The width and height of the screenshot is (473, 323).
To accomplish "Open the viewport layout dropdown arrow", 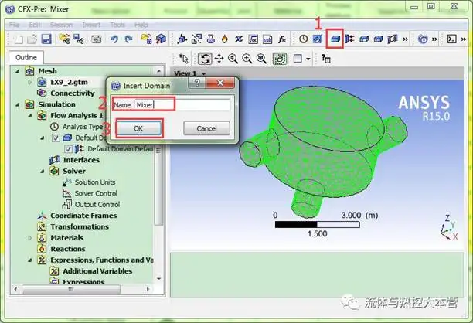I will pos(308,59).
